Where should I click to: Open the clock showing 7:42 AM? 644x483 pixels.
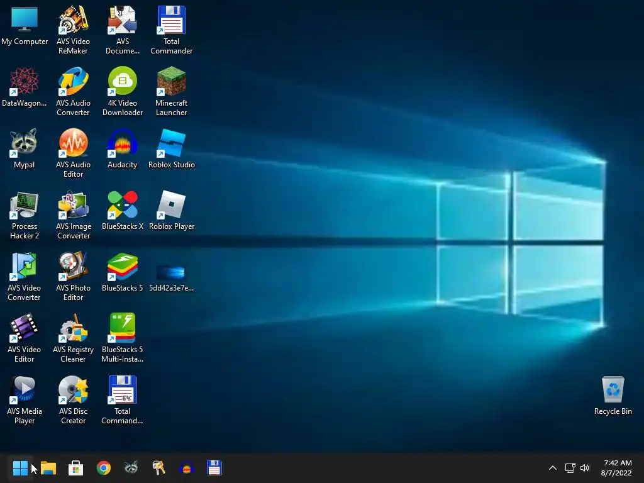[x=616, y=468]
